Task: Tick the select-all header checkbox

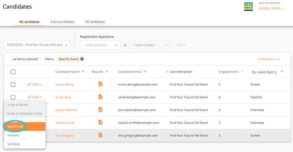Action: pos(13,72)
